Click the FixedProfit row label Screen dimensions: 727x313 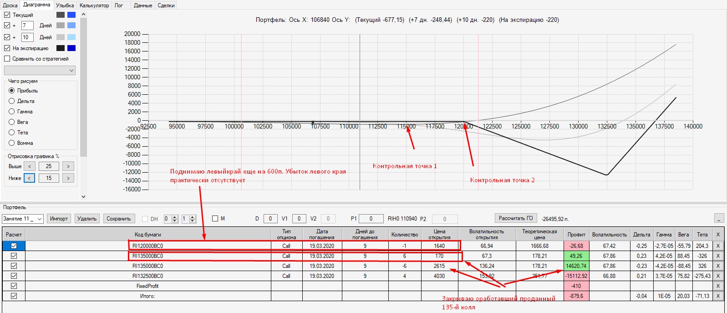tap(148, 286)
